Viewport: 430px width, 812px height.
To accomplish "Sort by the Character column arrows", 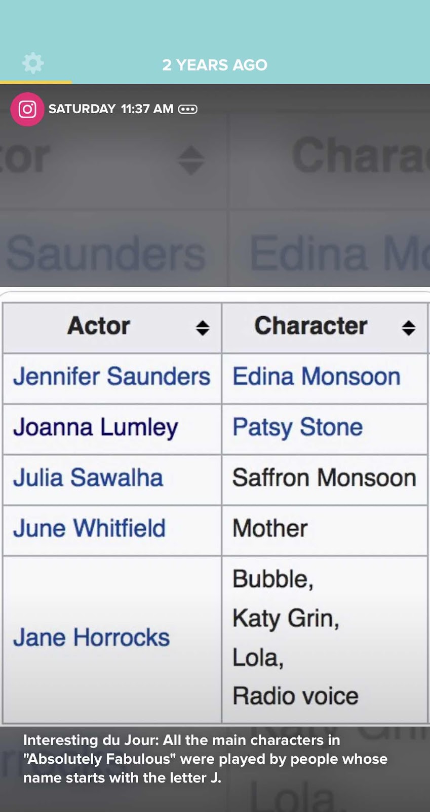I will click(x=409, y=328).
